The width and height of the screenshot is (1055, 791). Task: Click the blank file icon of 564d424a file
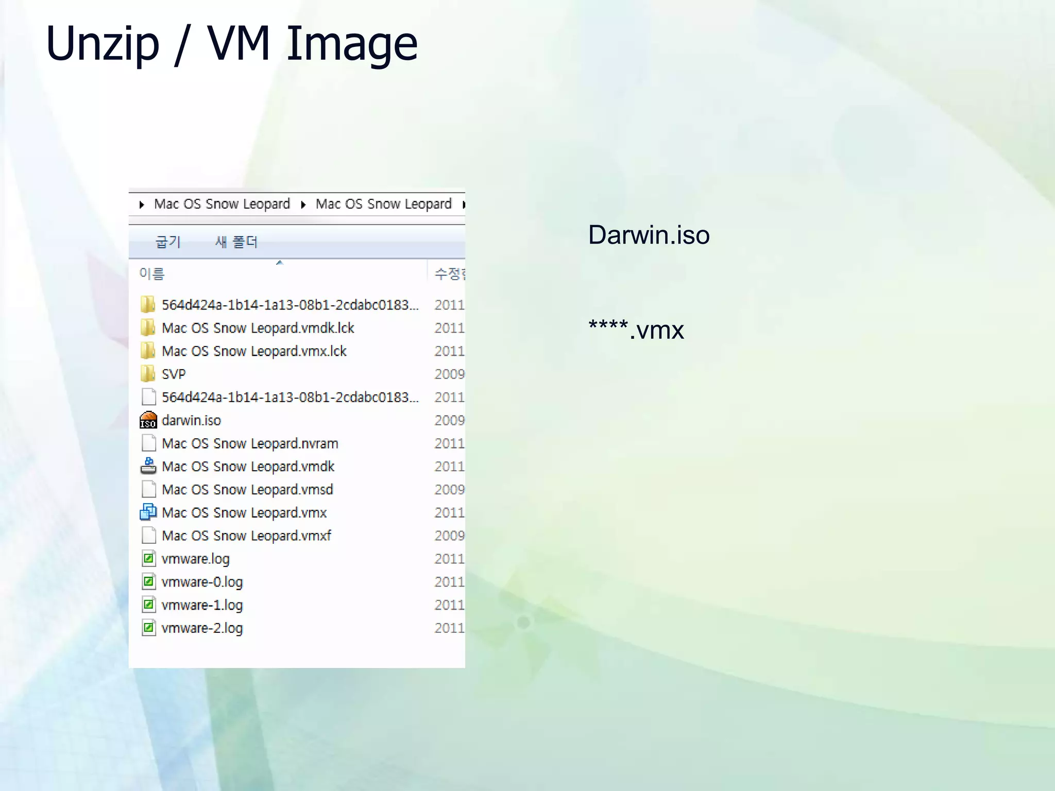pos(148,397)
